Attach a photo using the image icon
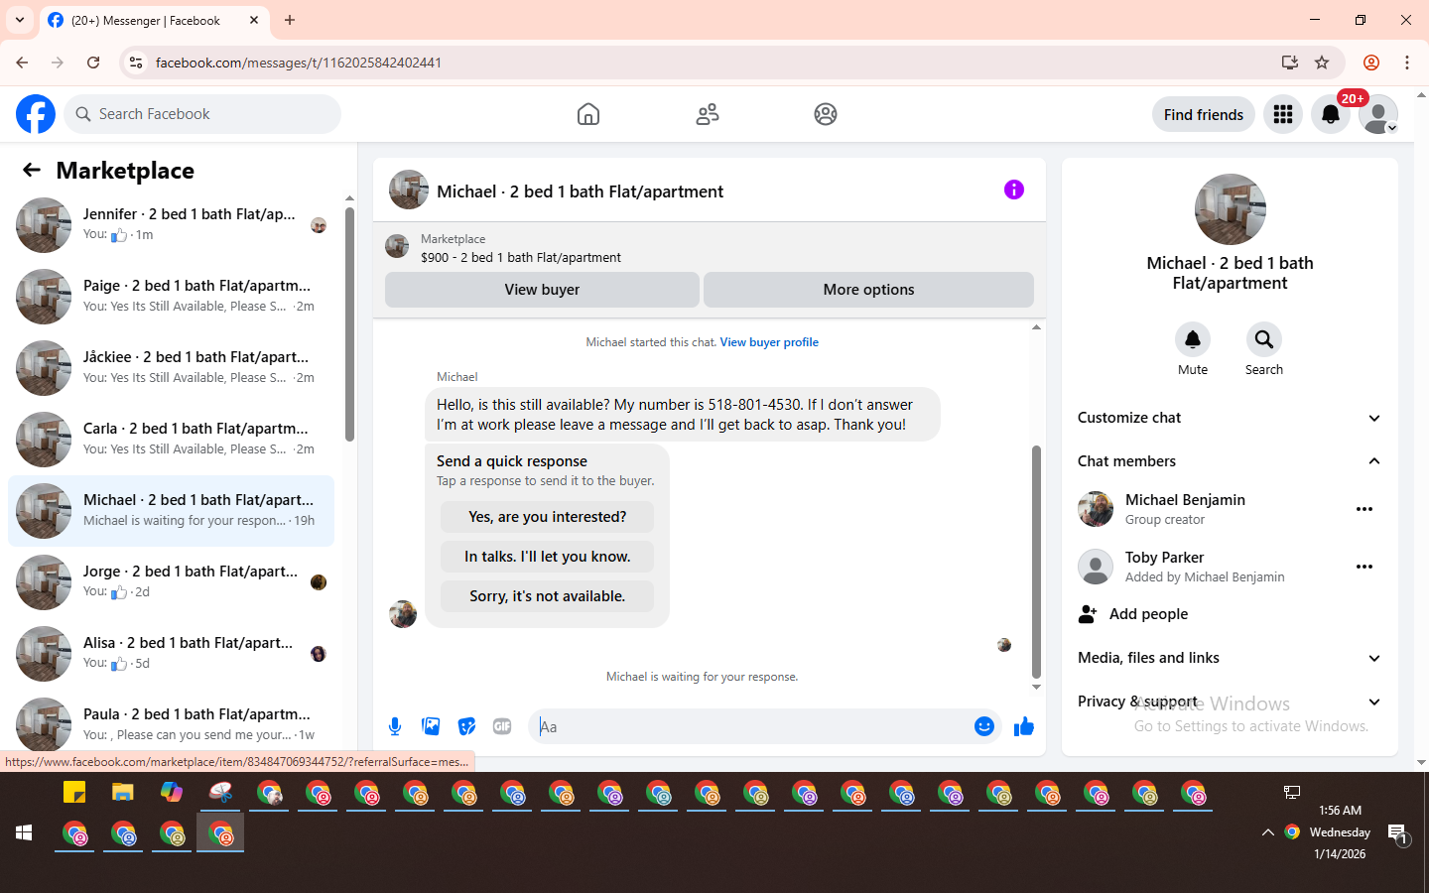The image size is (1429, 893). (x=431, y=726)
